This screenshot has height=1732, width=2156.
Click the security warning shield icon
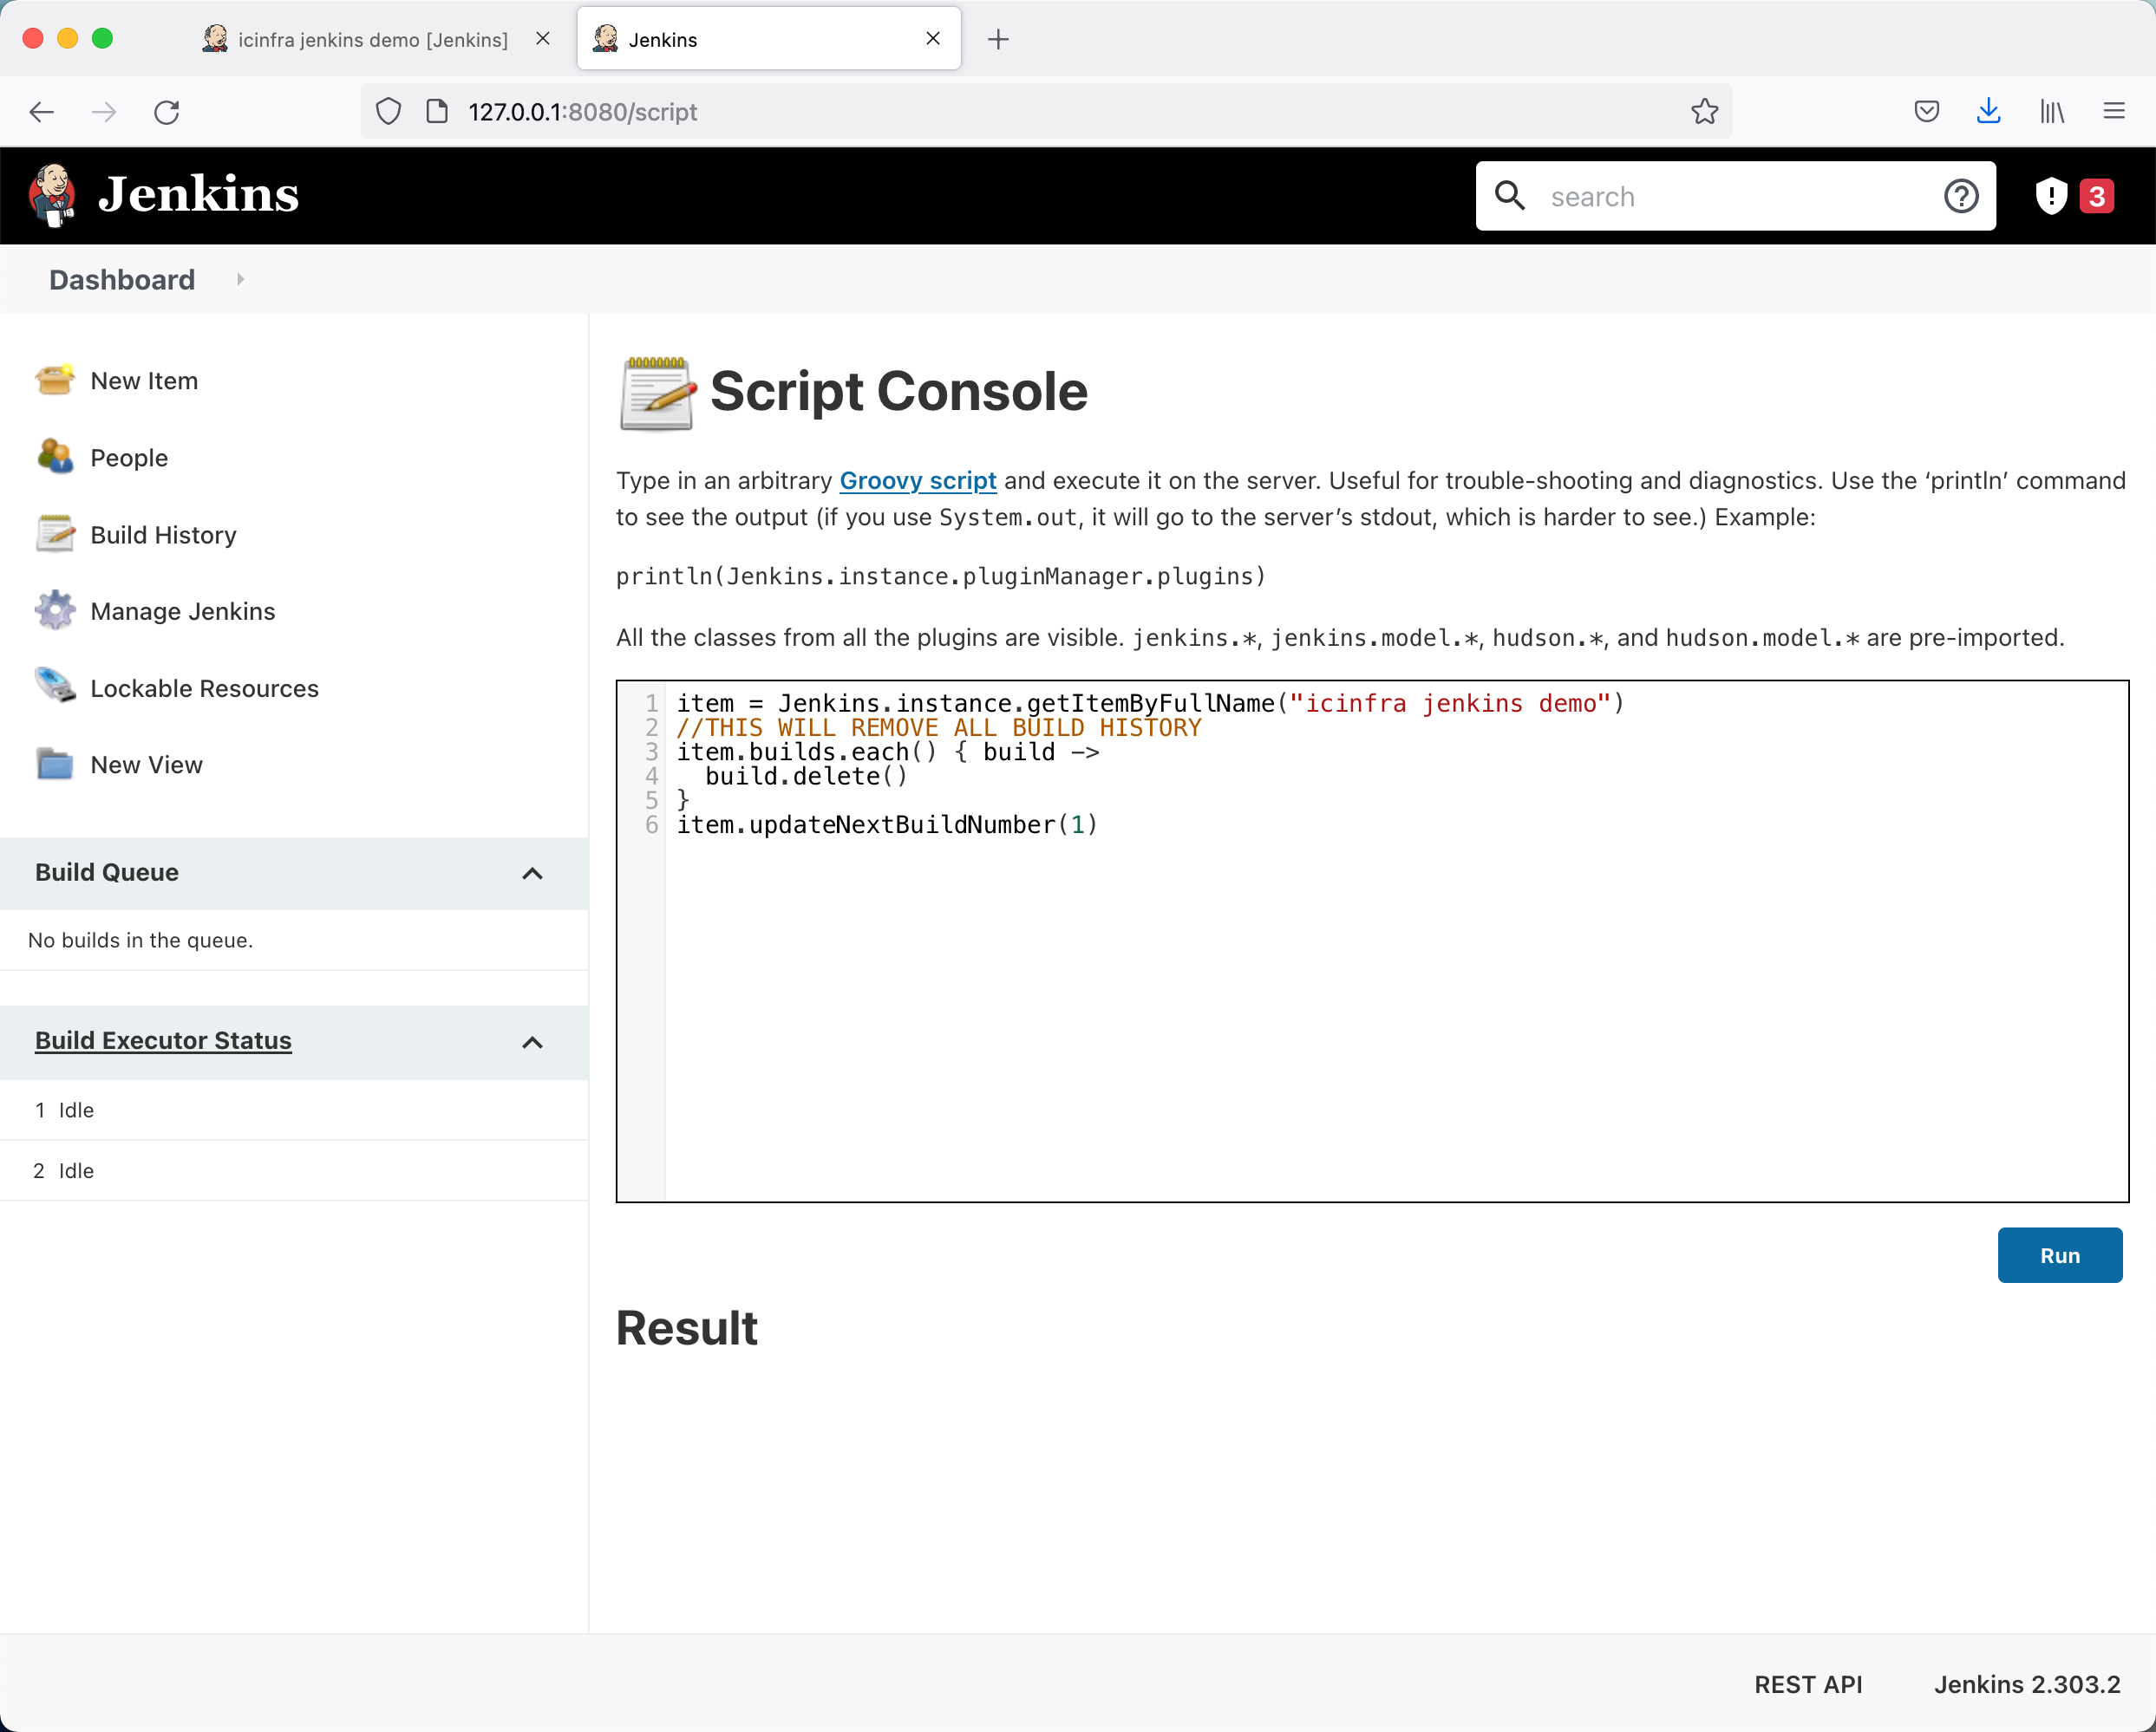coord(2051,196)
